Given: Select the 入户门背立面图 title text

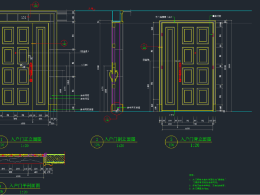Looking at the screenshot, I should (196, 139).
